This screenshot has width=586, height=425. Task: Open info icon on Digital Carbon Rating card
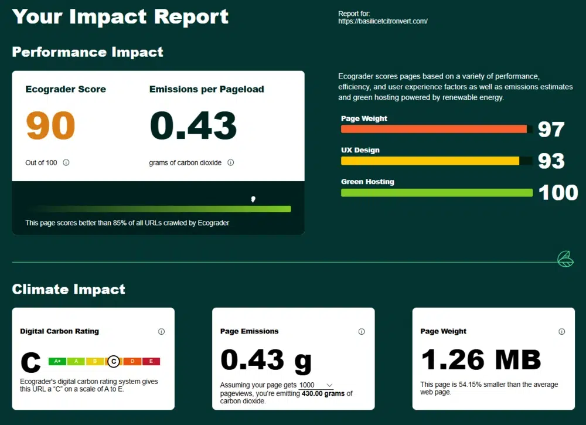coord(162,332)
